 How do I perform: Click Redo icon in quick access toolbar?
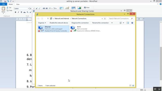tap(11, 1)
